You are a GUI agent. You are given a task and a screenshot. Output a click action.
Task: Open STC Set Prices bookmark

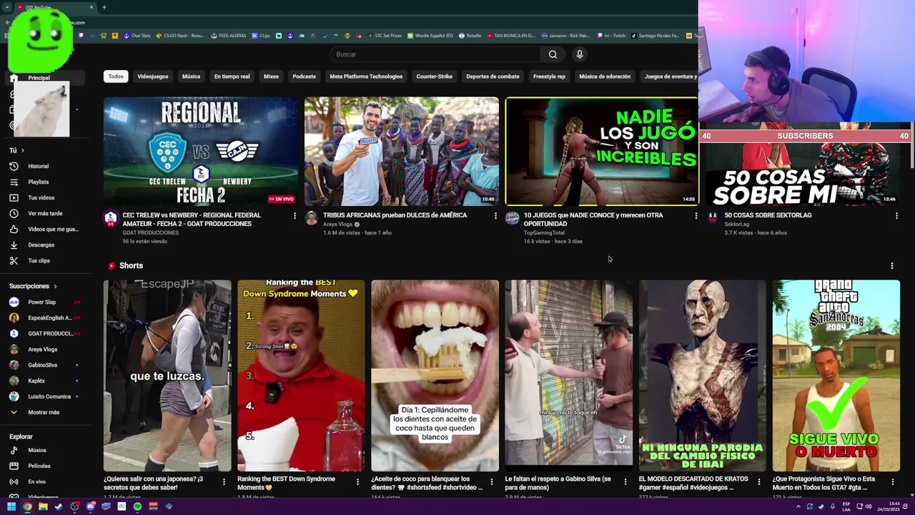coord(385,36)
